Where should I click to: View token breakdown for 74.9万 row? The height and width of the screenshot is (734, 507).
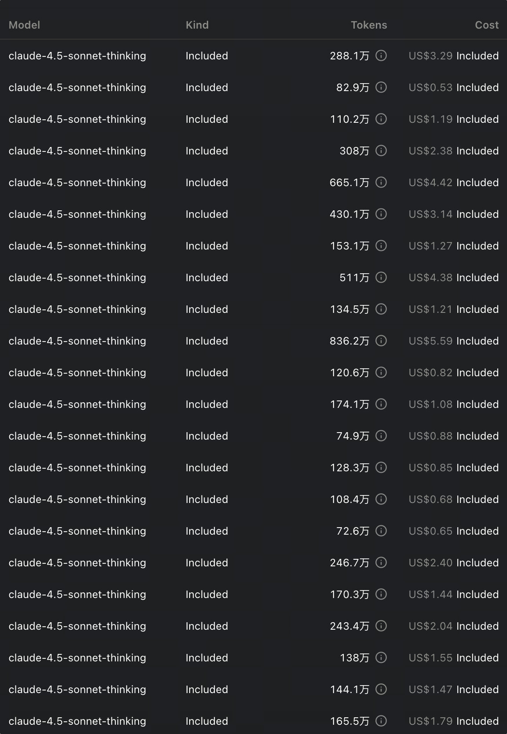tap(381, 436)
